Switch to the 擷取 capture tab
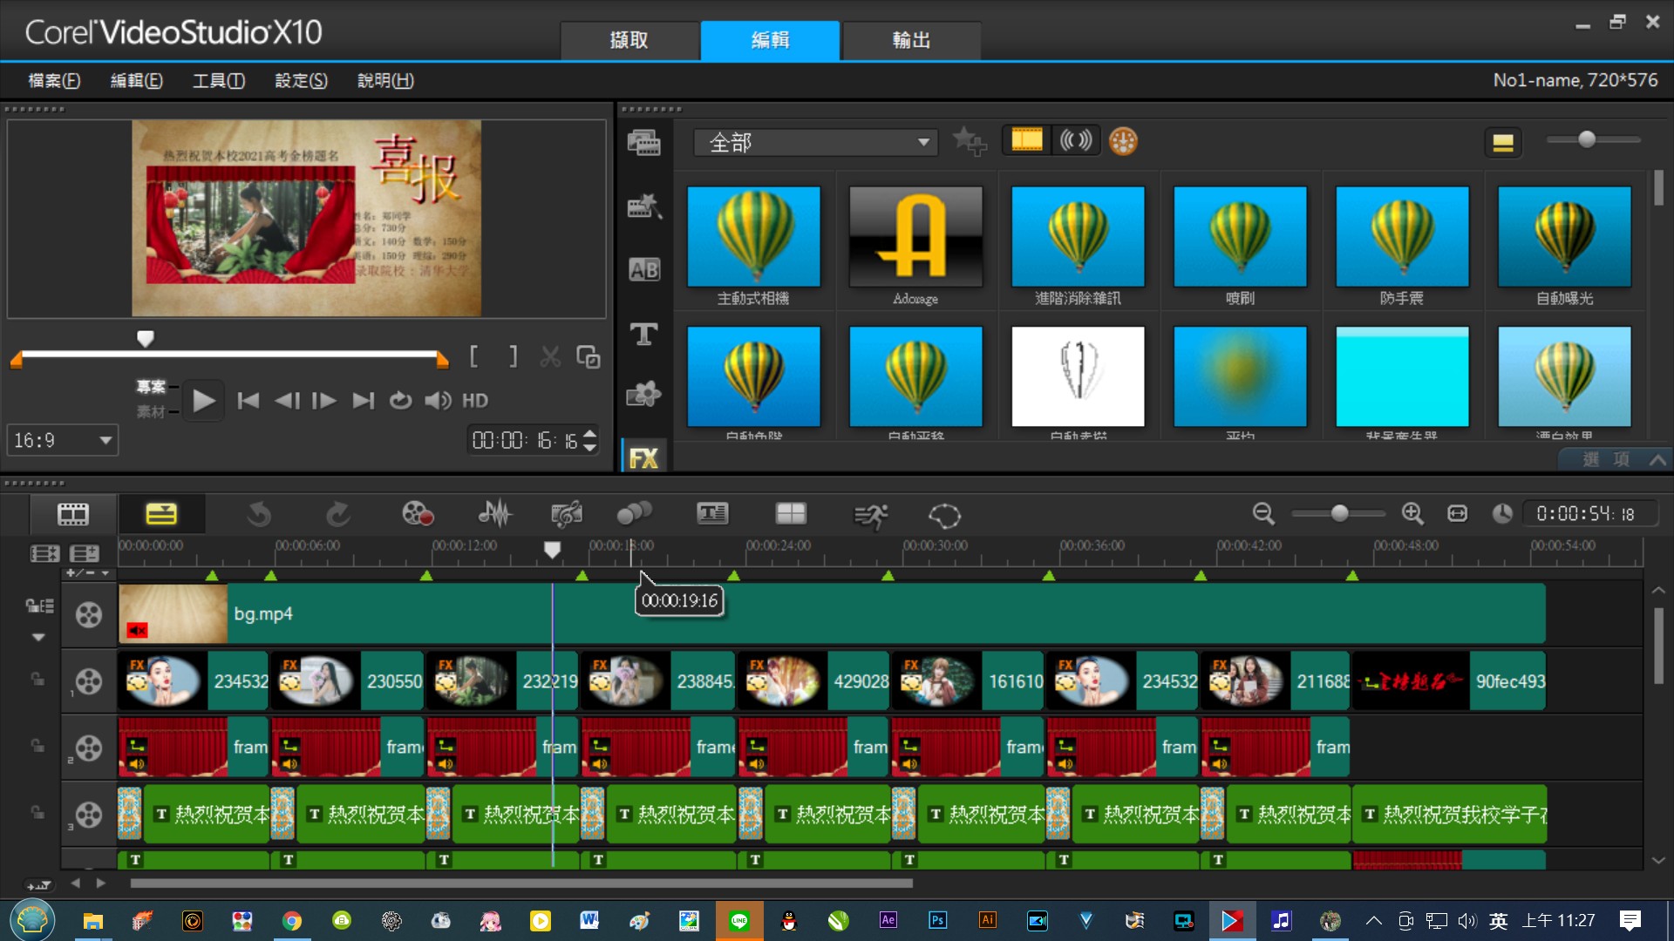 pyautogui.click(x=629, y=40)
